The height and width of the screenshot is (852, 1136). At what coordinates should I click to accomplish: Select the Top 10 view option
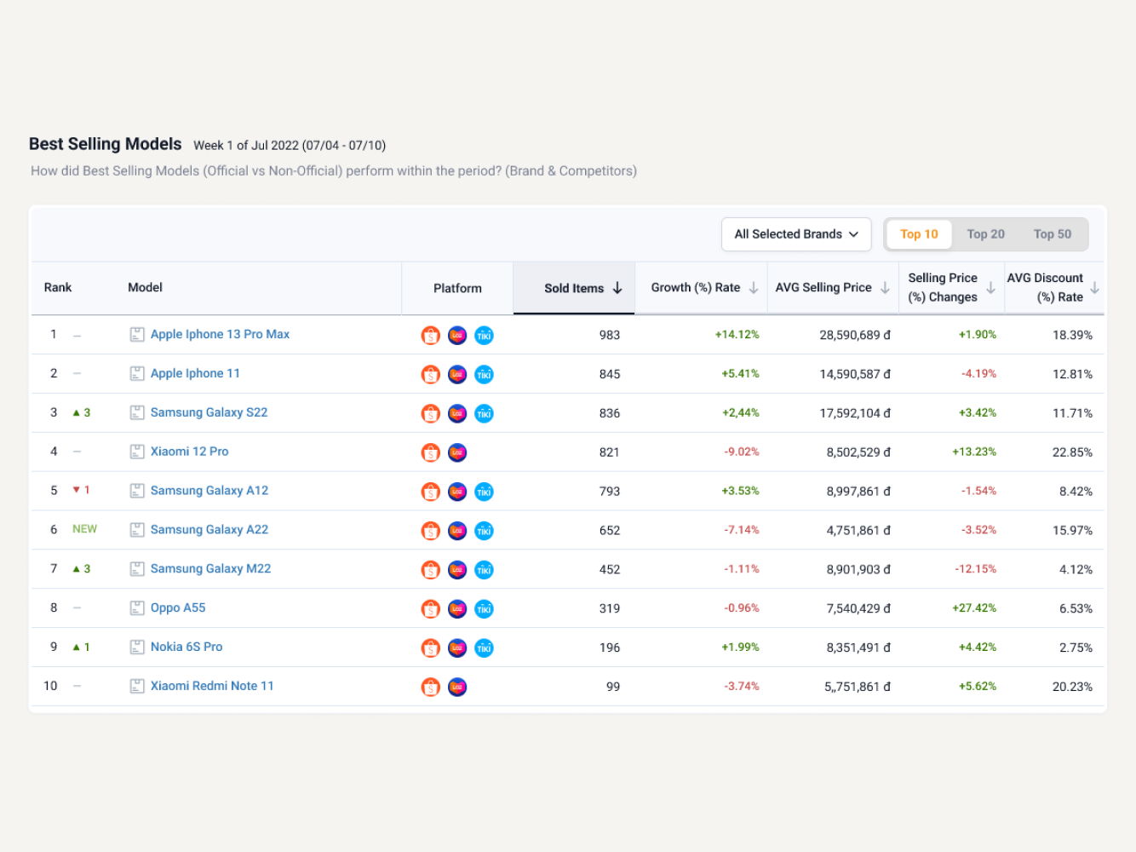tap(919, 234)
